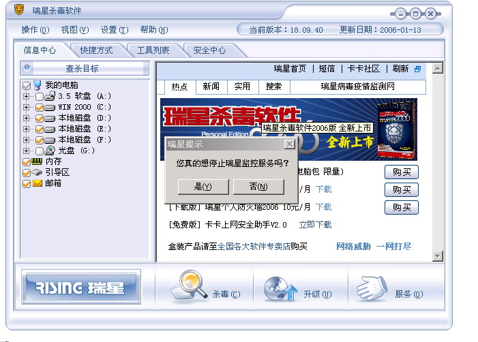Open the 设置(T) menu
The image size is (478, 342).
pyautogui.click(x=115, y=30)
